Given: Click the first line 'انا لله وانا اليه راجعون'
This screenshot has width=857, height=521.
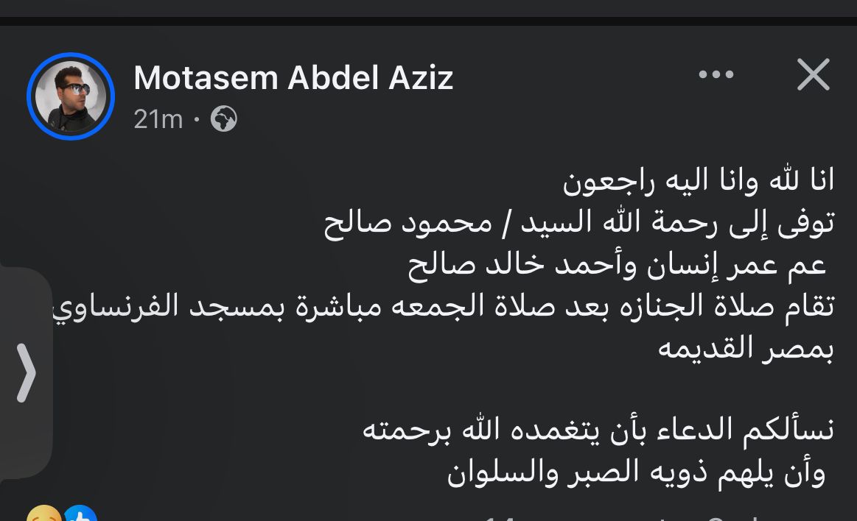Looking at the screenshot, I should coord(699,180).
